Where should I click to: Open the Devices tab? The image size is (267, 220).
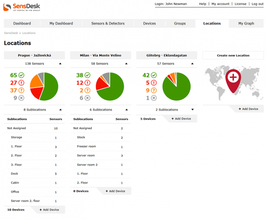[149, 23]
